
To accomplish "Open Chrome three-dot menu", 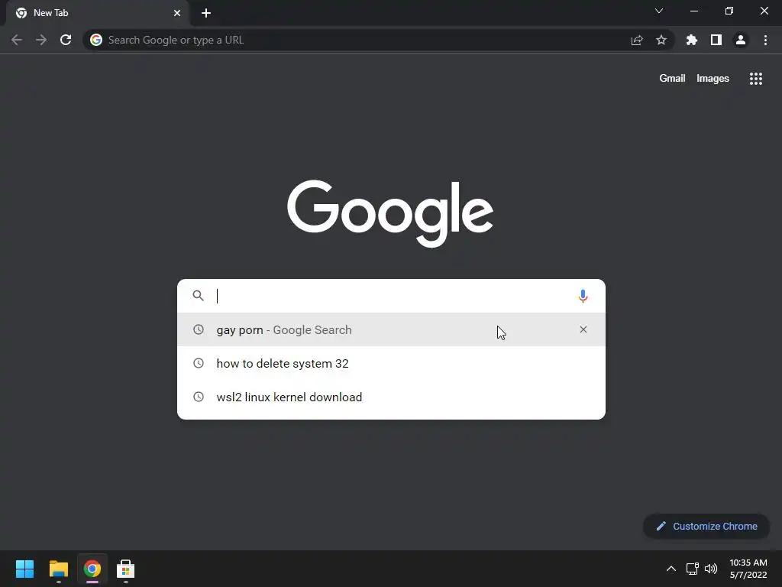I will point(765,40).
